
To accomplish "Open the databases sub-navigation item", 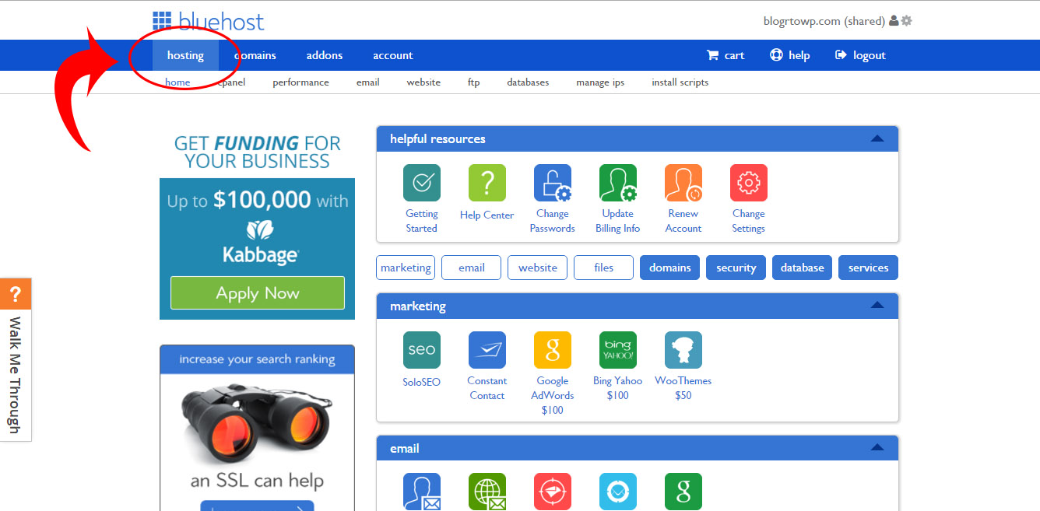I will pyautogui.click(x=528, y=82).
